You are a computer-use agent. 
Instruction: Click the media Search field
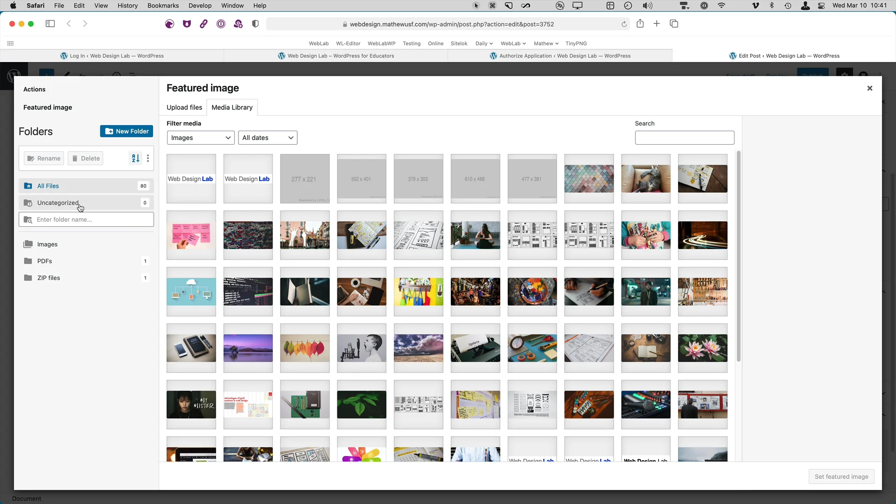point(685,138)
